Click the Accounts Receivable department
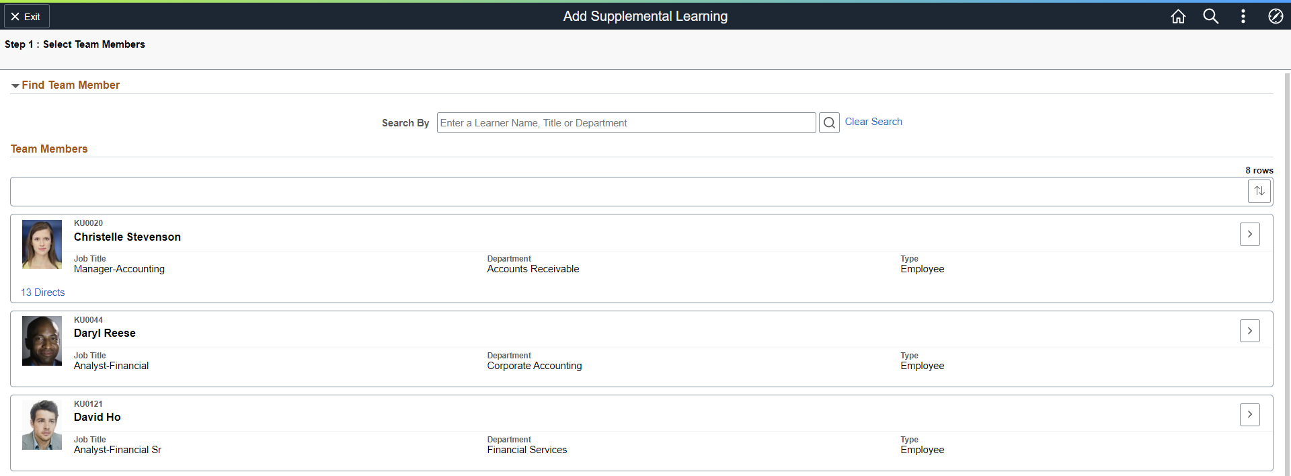The width and height of the screenshot is (1291, 476). (533, 269)
